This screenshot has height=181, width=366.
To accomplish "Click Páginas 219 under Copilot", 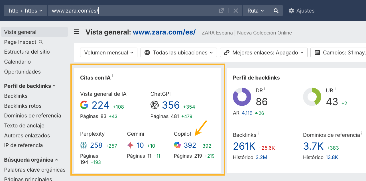I will click(188, 156).
